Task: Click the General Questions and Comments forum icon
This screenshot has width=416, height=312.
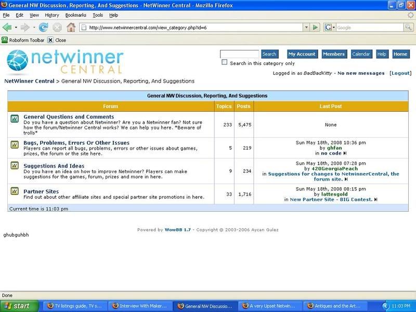Action: point(15,119)
